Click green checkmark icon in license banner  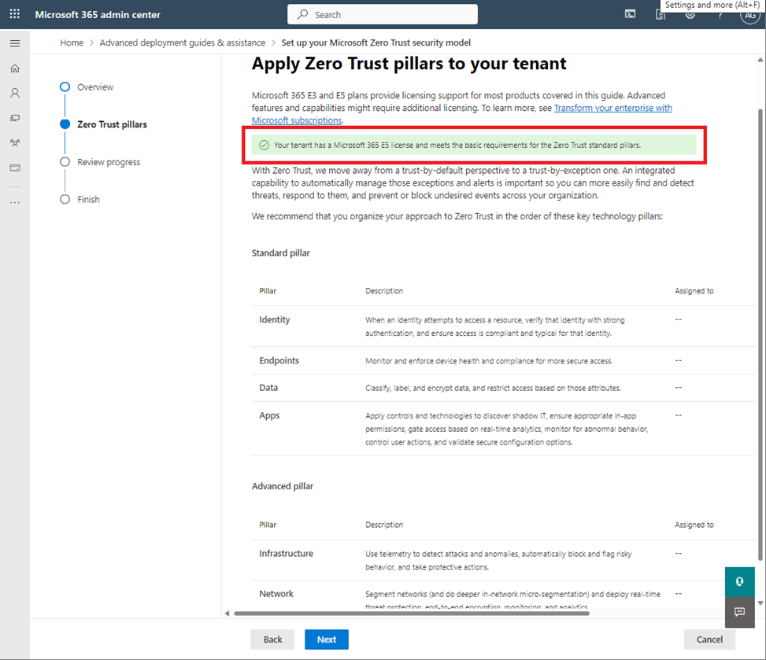pos(264,145)
